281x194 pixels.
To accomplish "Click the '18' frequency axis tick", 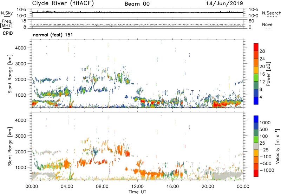I will tap(24, 21).
